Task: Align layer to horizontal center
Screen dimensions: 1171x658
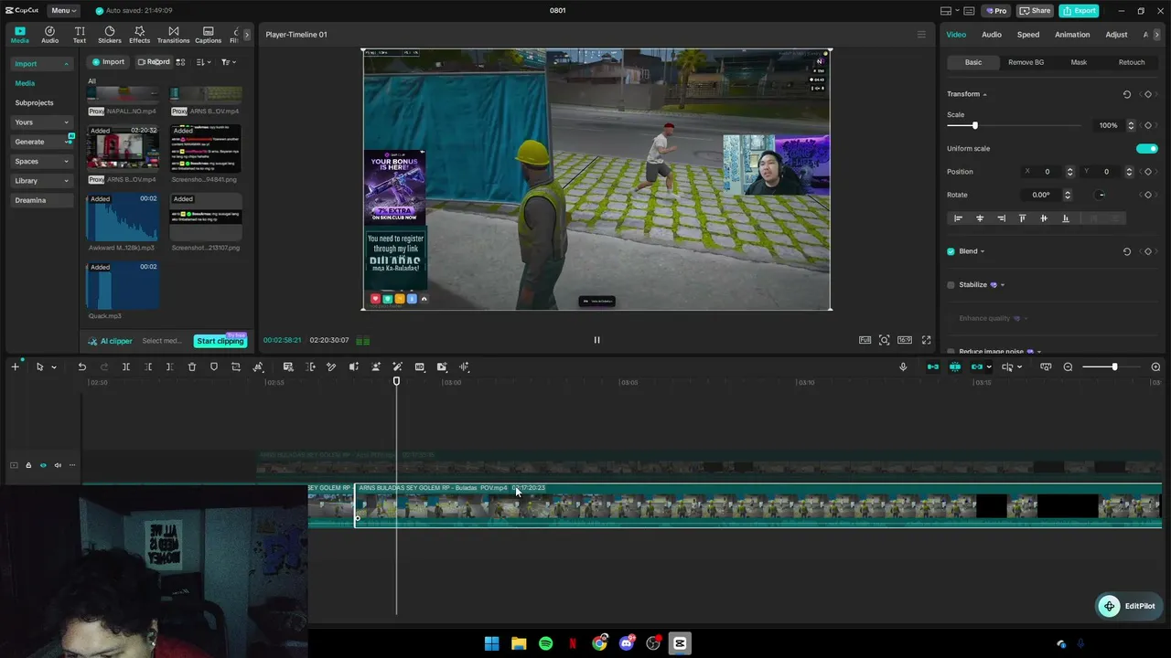Action: click(x=980, y=218)
